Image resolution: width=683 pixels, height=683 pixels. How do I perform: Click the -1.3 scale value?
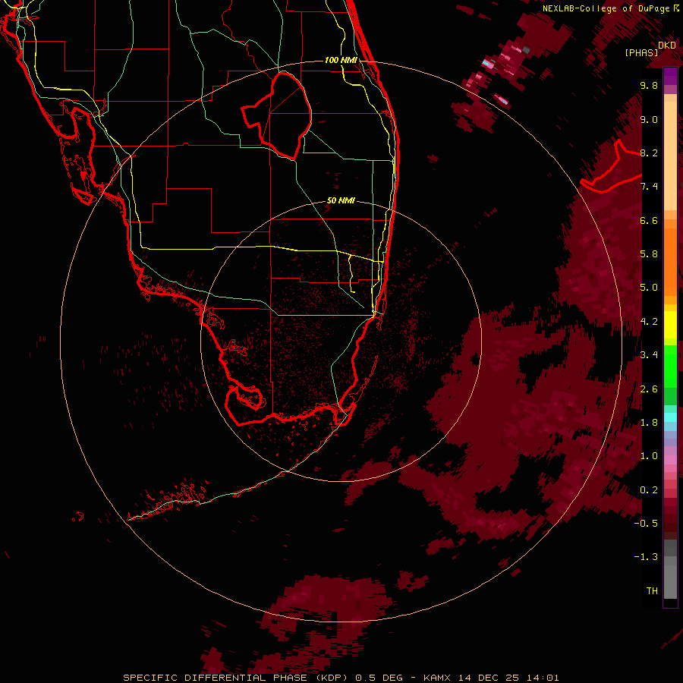click(x=646, y=557)
